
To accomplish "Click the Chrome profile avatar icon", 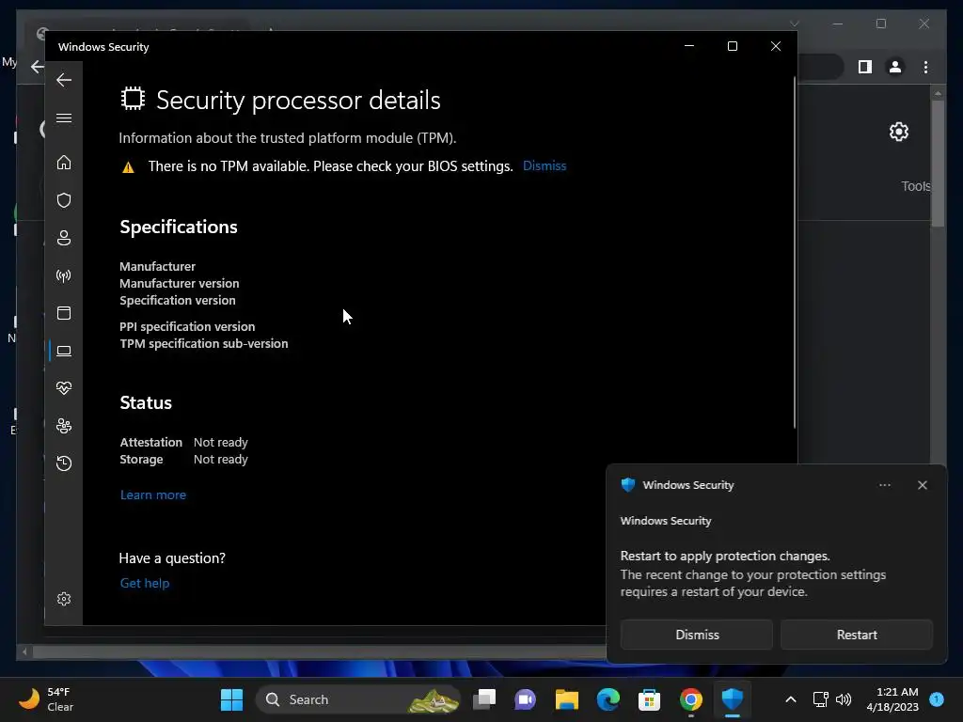I will tap(895, 67).
